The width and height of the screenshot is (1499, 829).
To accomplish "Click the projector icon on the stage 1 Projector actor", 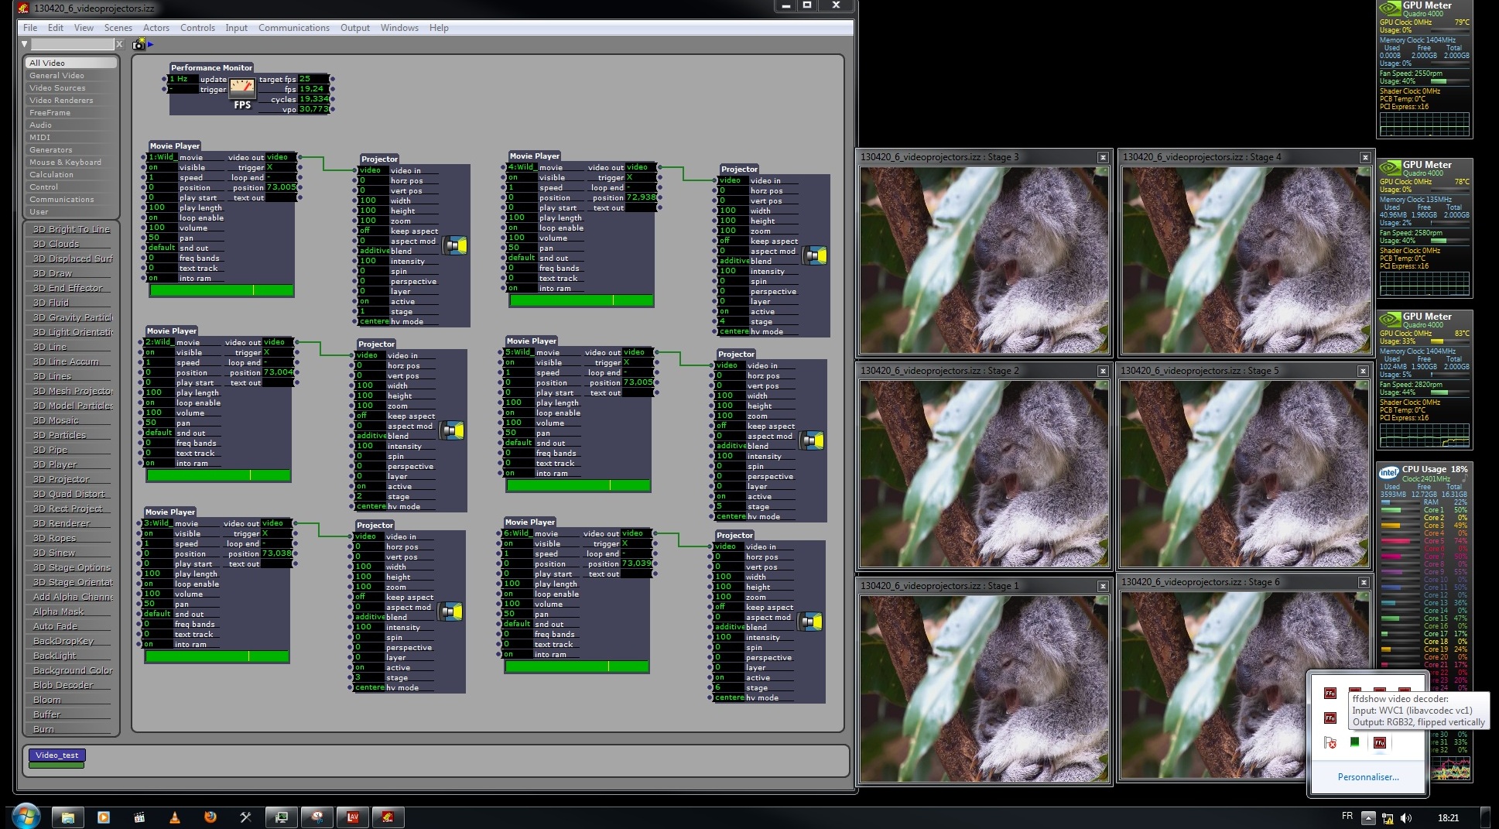I will (455, 246).
